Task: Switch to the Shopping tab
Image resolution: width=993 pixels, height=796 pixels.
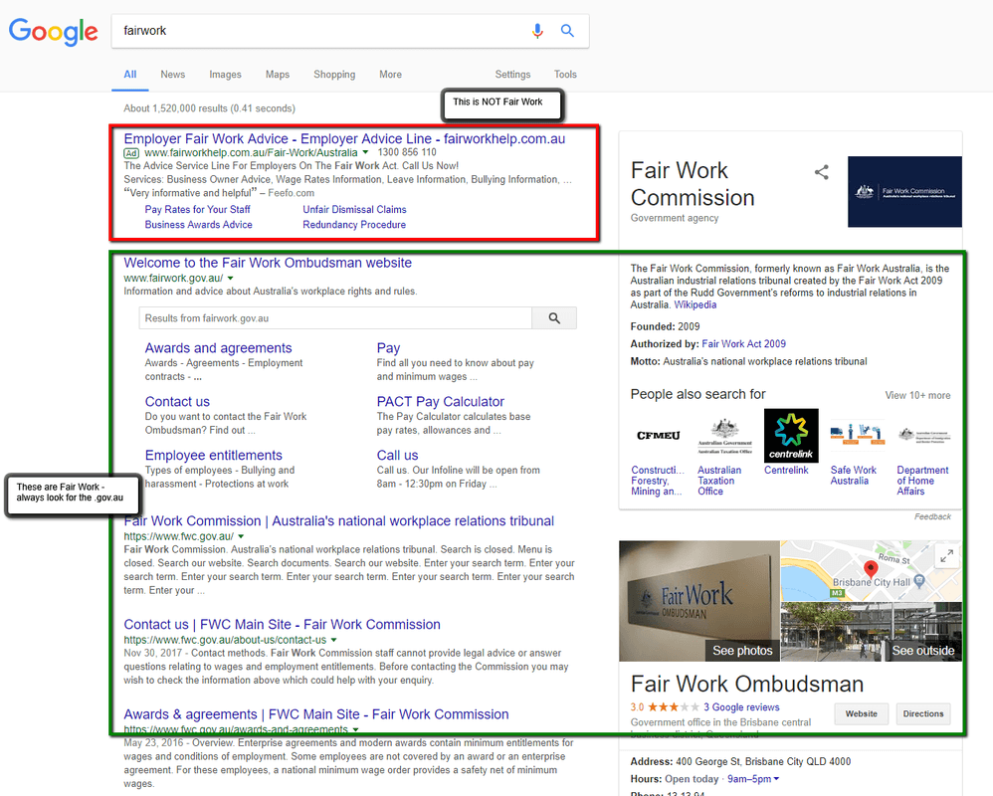Action: click(x=334, y=74)
